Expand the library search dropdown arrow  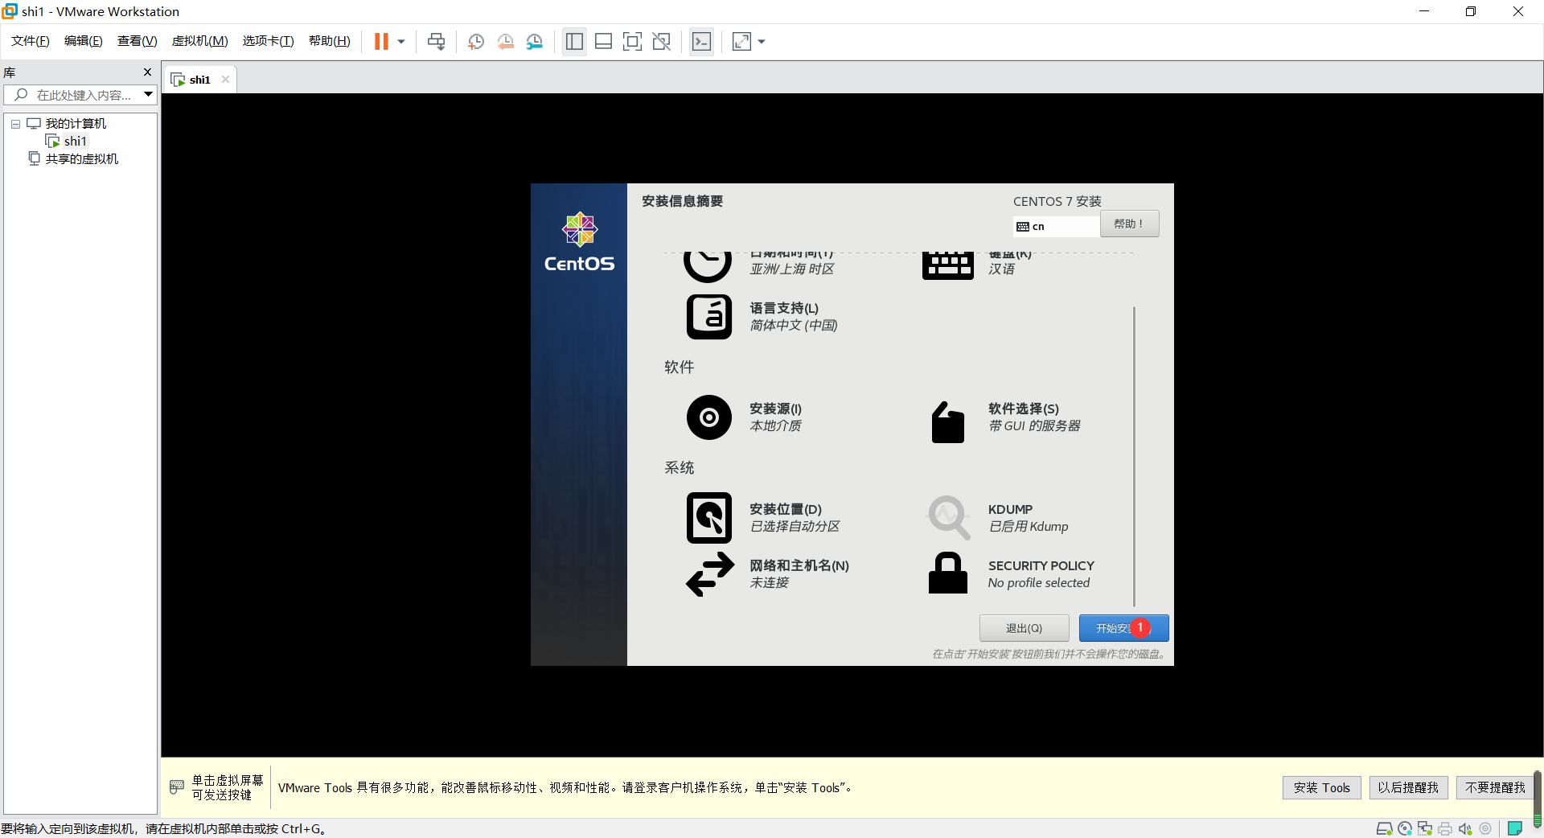[149, 95]
